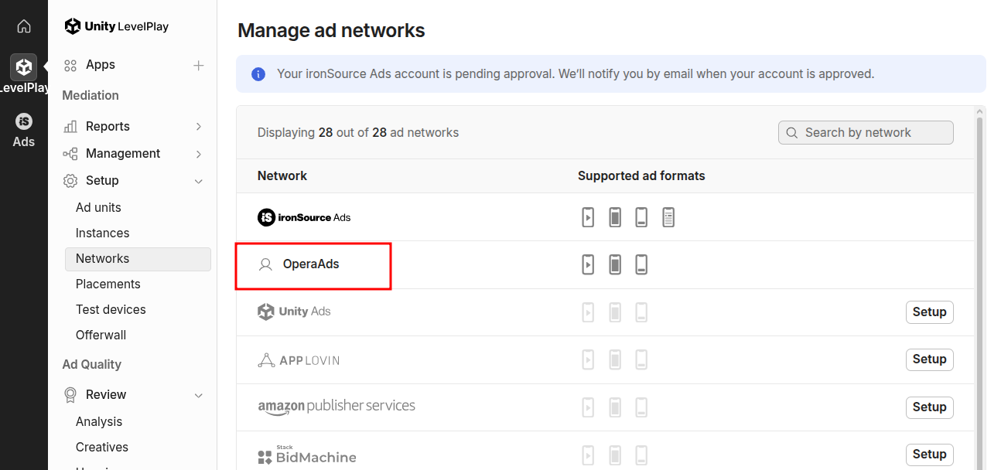
Task: Click the AppLovin interstitial format icon
Action: coord(615,359)
